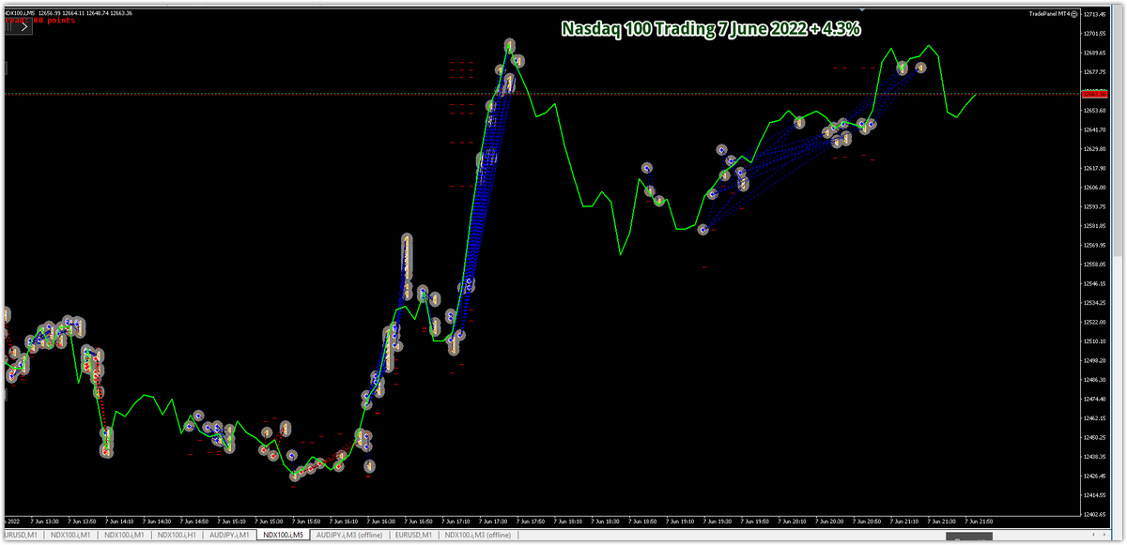1127x545 pixels.
Task: Select the trade arrow at the 17:40 peak
Action: (510, 45)
